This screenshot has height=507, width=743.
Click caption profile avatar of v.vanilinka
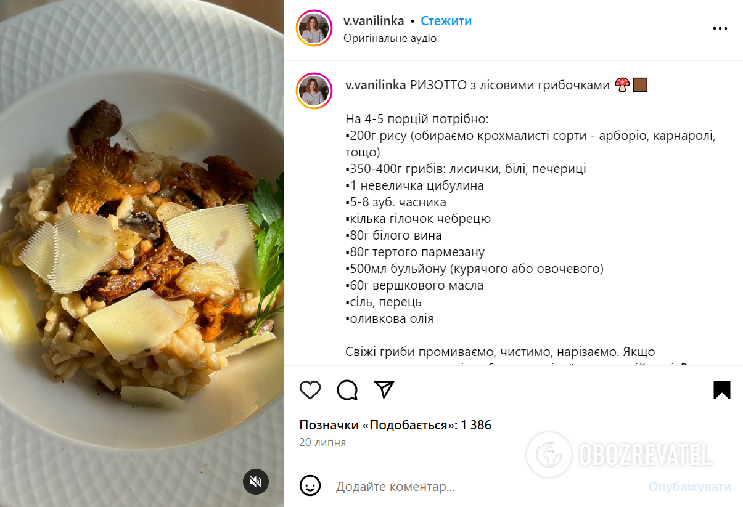point(314,91)
